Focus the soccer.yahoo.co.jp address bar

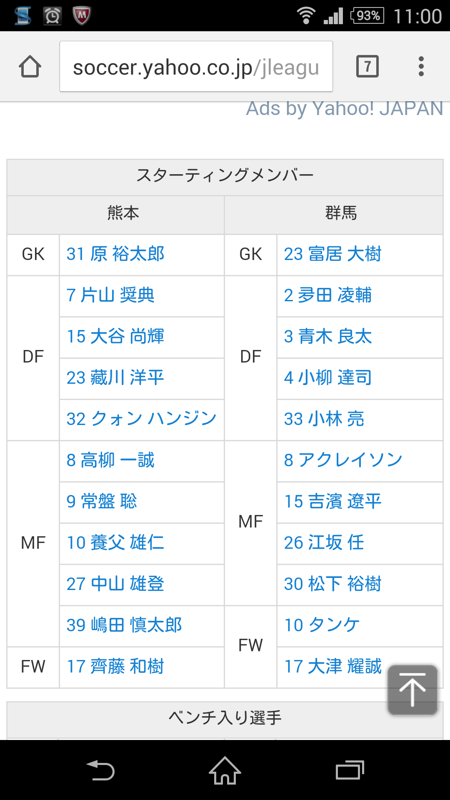click(x=196, y=66)
